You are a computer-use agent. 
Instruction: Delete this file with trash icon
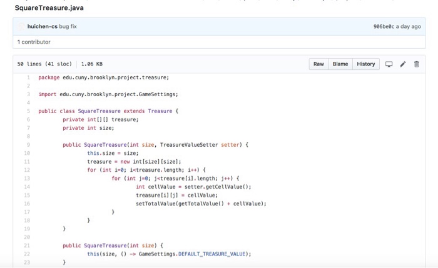[x=417, y=64]
